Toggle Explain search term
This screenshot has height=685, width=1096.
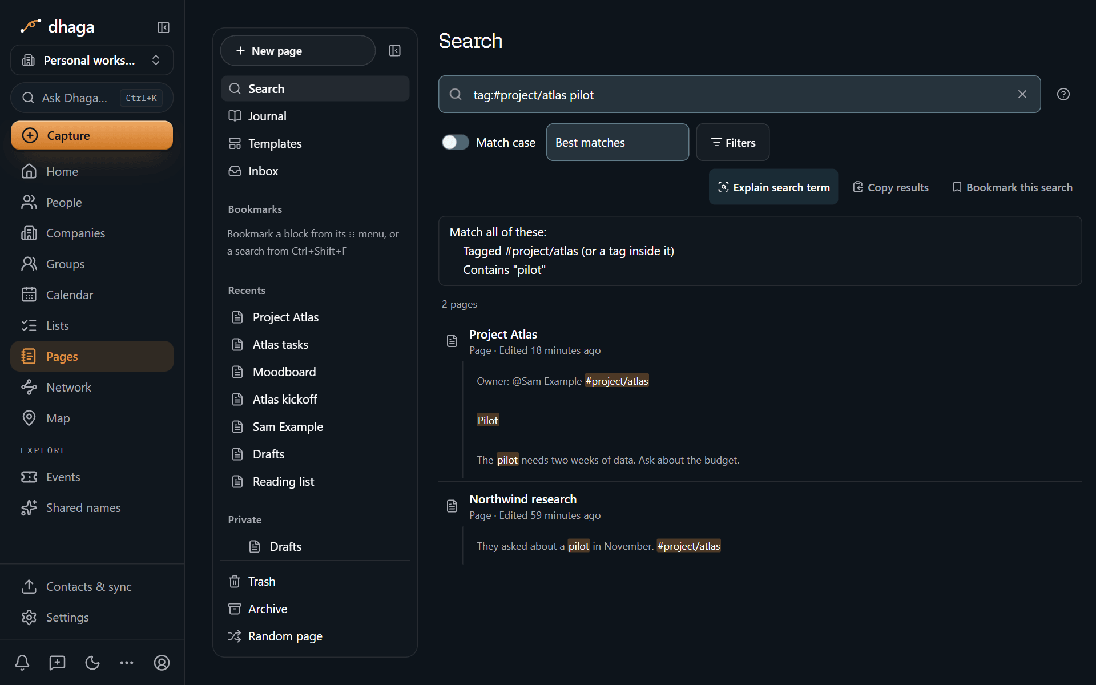click(x=773, y=187)
